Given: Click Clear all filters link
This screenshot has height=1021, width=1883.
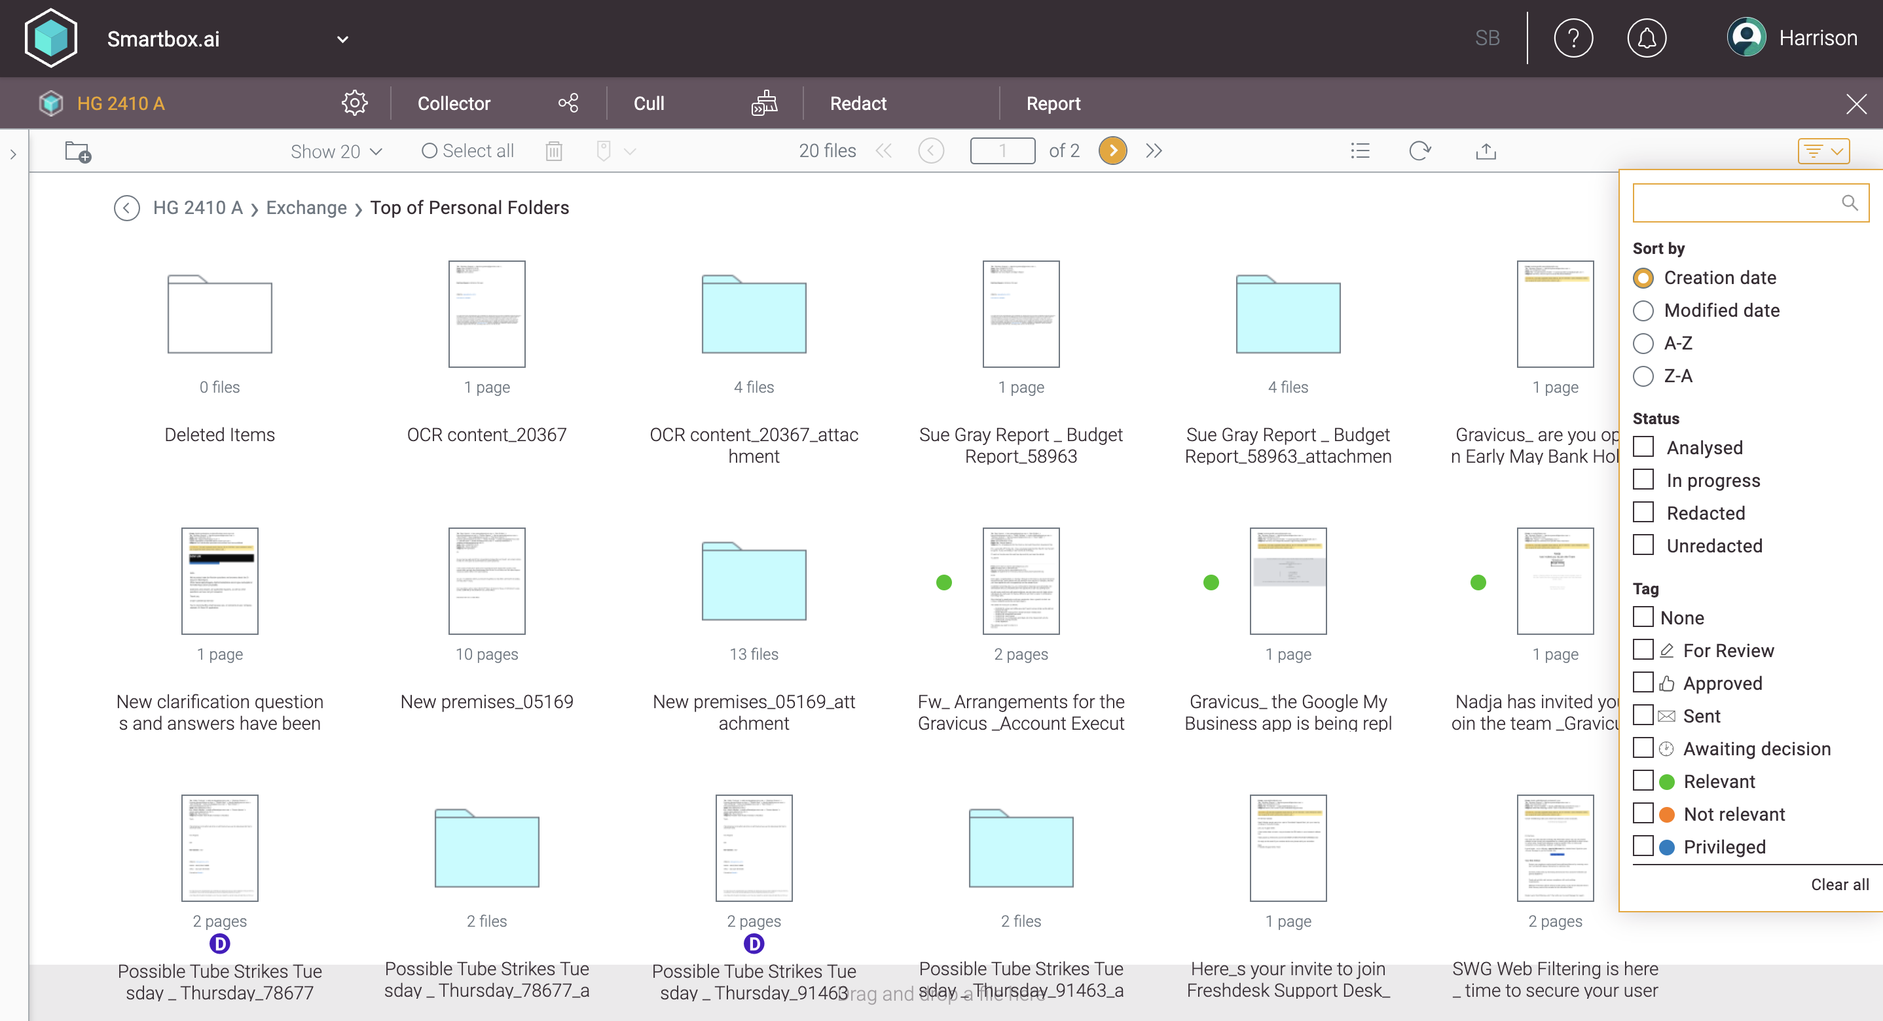Looking at the screenshot, I should tap(1839, 884).
